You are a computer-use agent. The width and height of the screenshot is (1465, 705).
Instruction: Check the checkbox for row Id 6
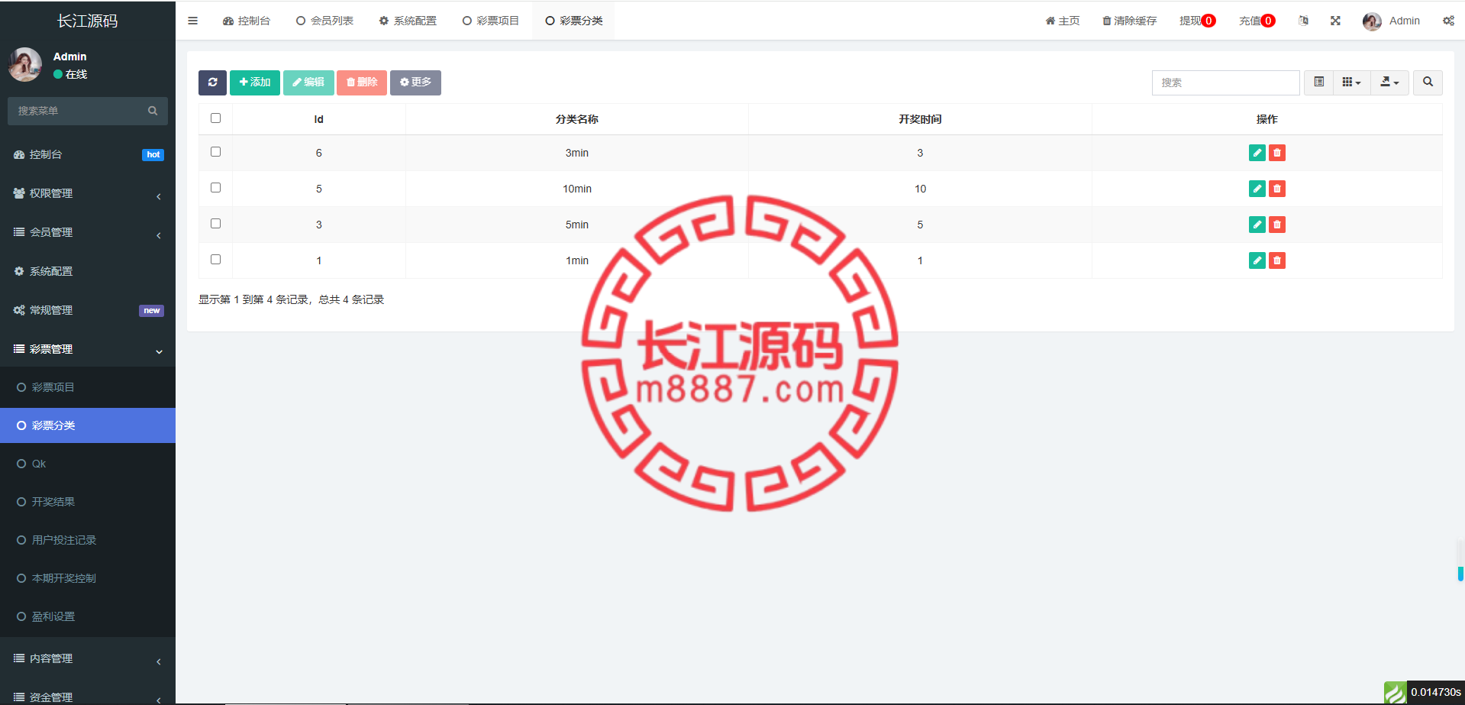coord(215,152)
